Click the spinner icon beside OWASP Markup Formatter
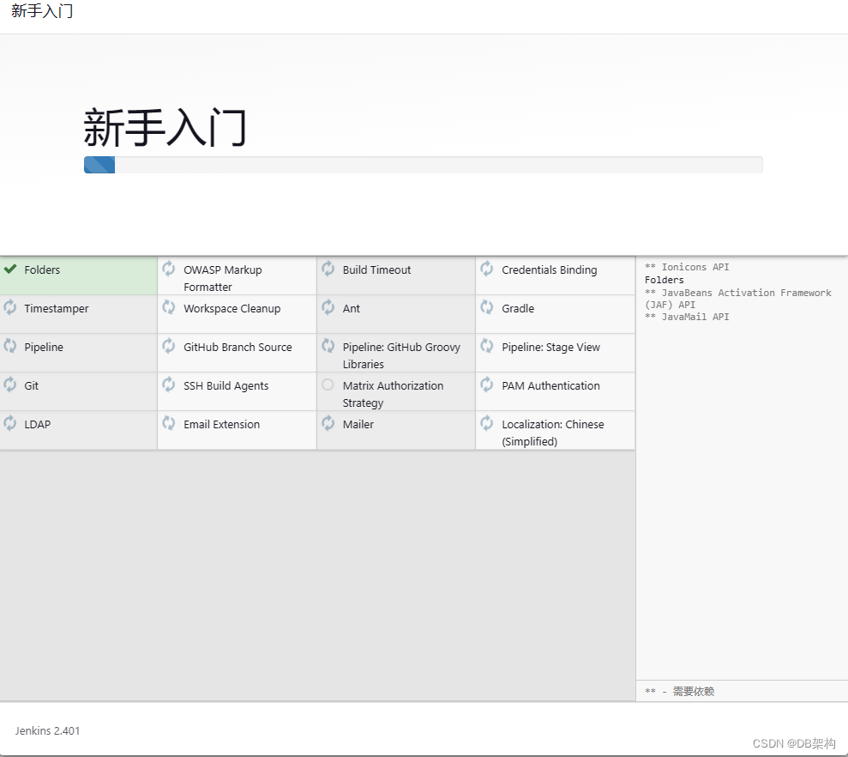Image resolution: width=848 pixels, height=757 pixels. click(x=169, y=269)
